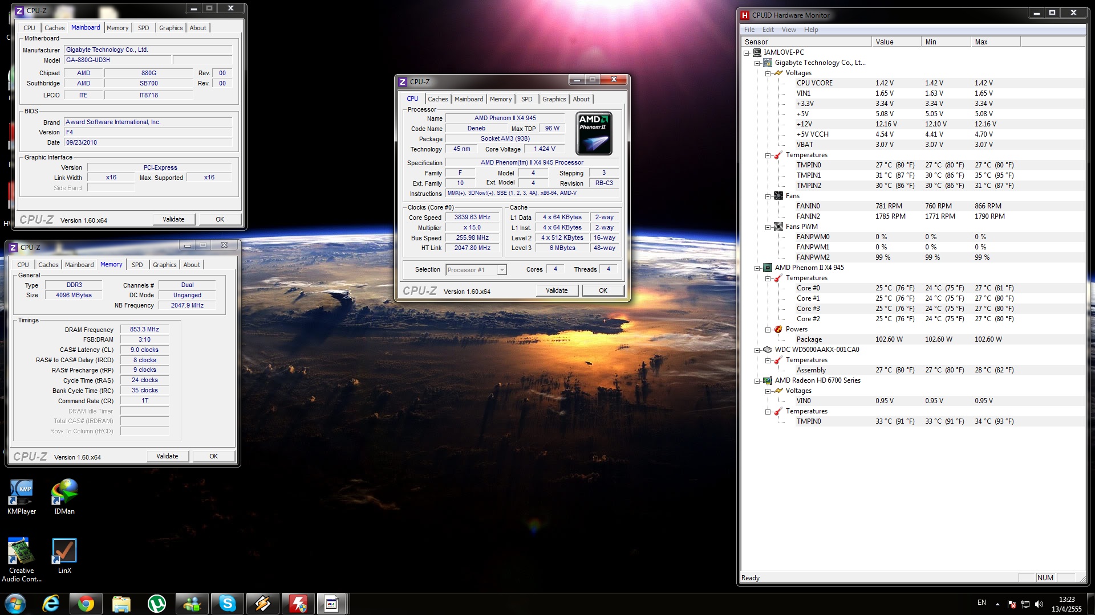This screenshot has height=615, width=1095.
Task: Select the CPU VCORE sensor row
Action: 814,83
